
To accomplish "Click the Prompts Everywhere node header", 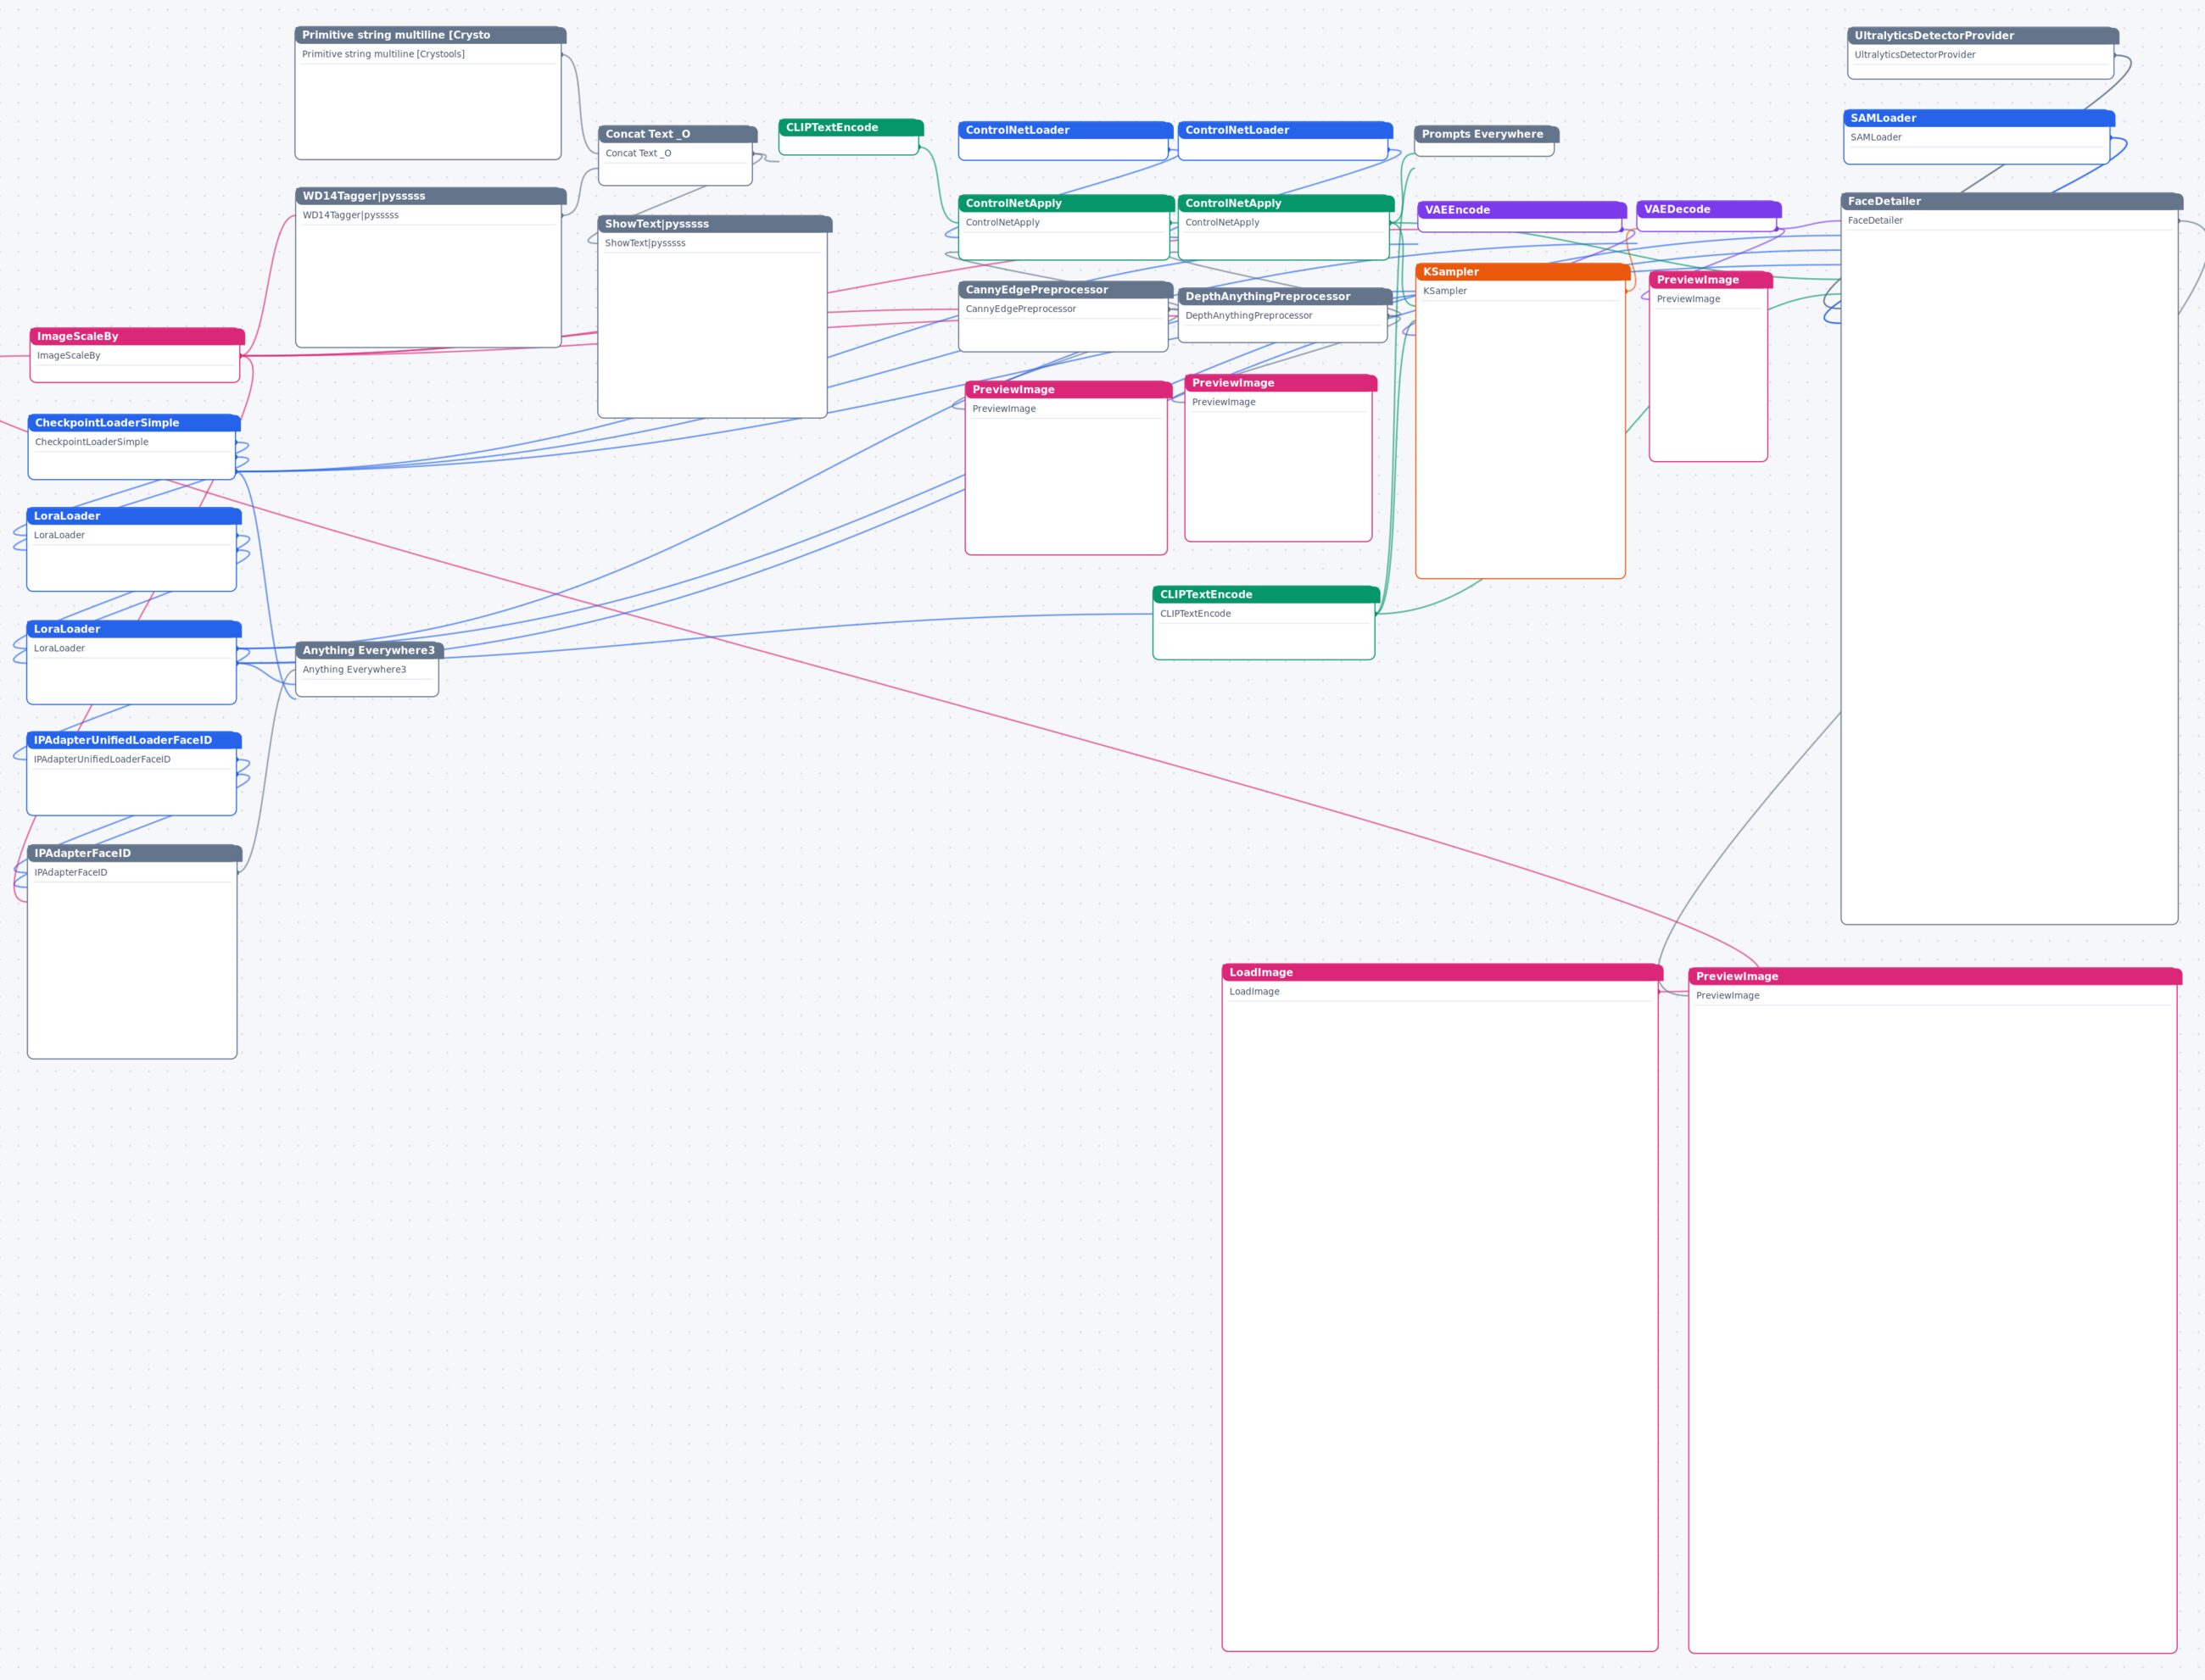I will pos(1487,134).
